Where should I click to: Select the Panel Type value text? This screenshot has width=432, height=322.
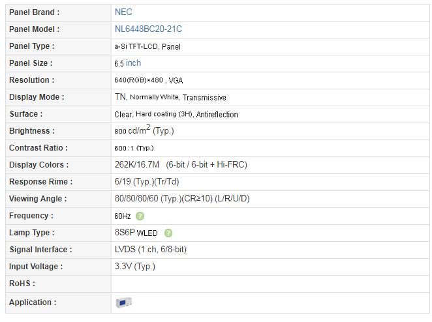[147, 46]
